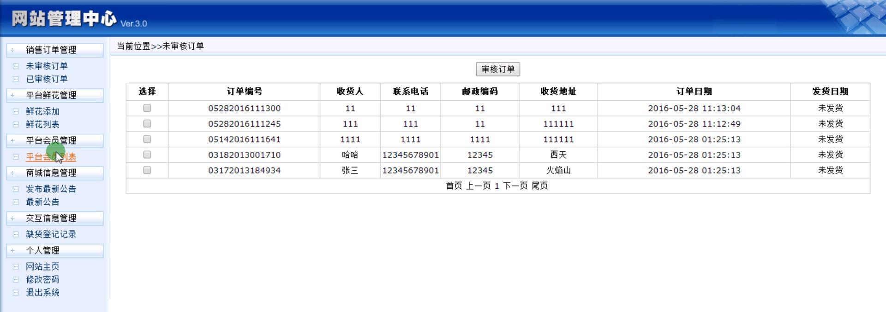This screenshot has height=312, width=886.
Task: Toggle the 交互信息管理 section
Action: (x=55, y=219)
